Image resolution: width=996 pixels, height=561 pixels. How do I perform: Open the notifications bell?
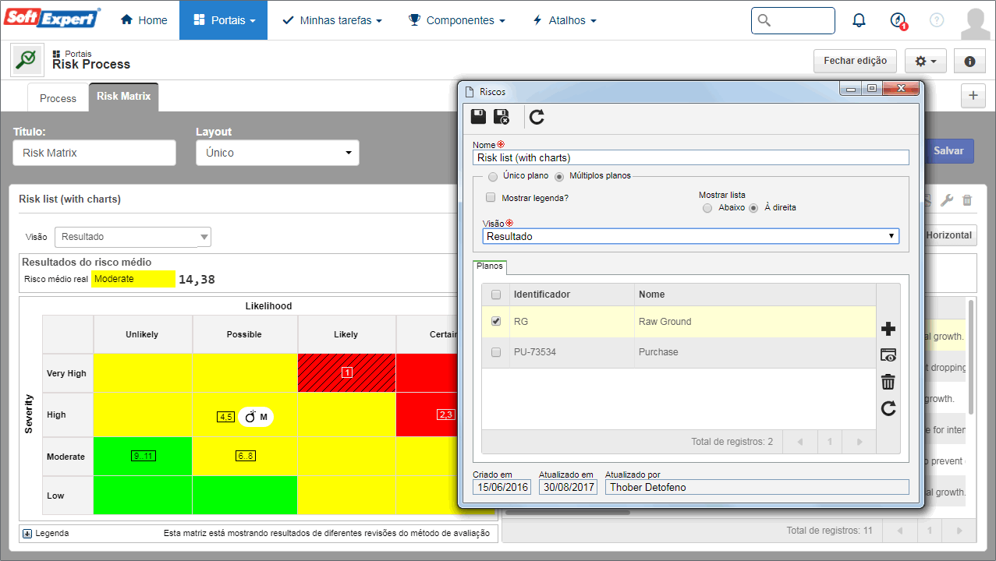[x=859, y=20]
